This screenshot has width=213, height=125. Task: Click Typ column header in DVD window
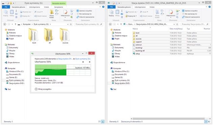coord(188,29)
